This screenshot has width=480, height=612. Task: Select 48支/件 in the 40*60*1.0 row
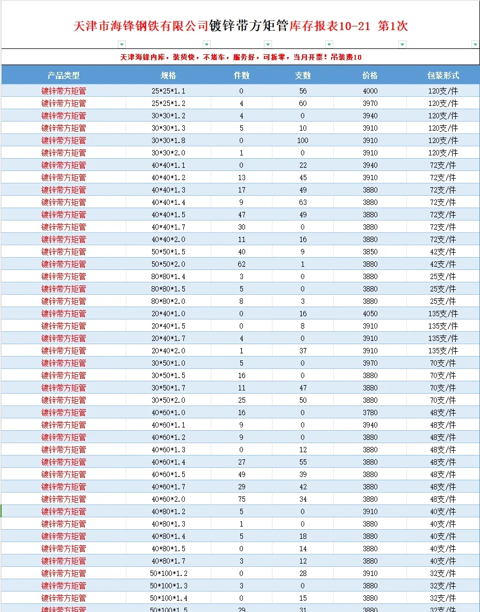pos(443,412)
